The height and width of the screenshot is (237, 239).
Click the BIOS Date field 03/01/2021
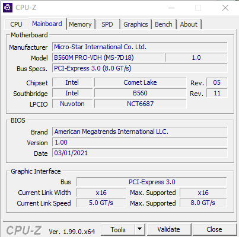click(x=140, y=153)
